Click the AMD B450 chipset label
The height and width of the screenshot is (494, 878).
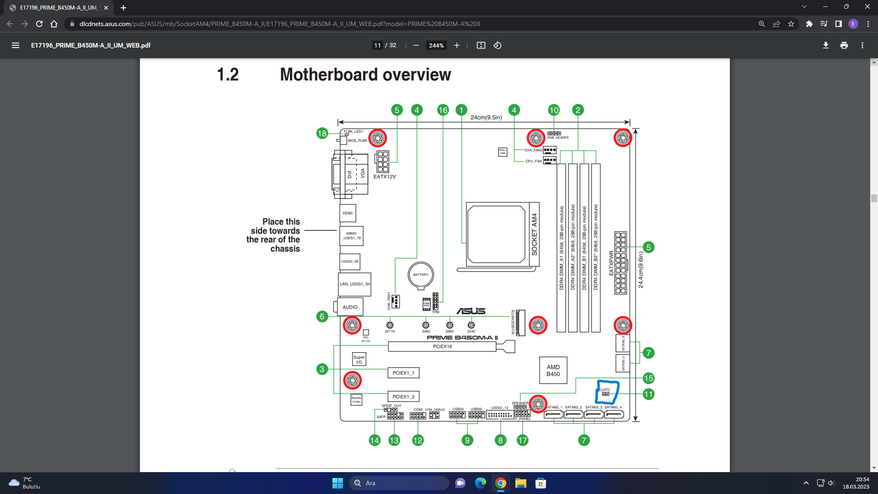click(553, 370)
